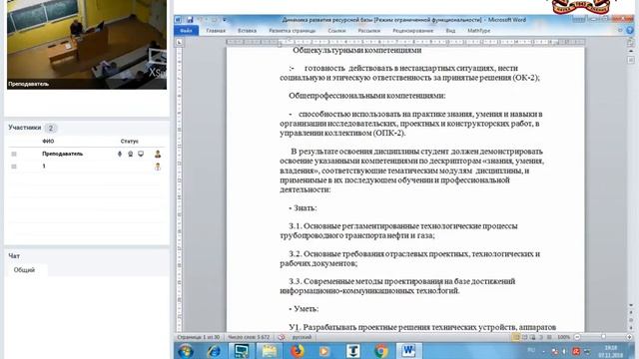Click the microphone status icon for Преподаватель

click(120, 154)
